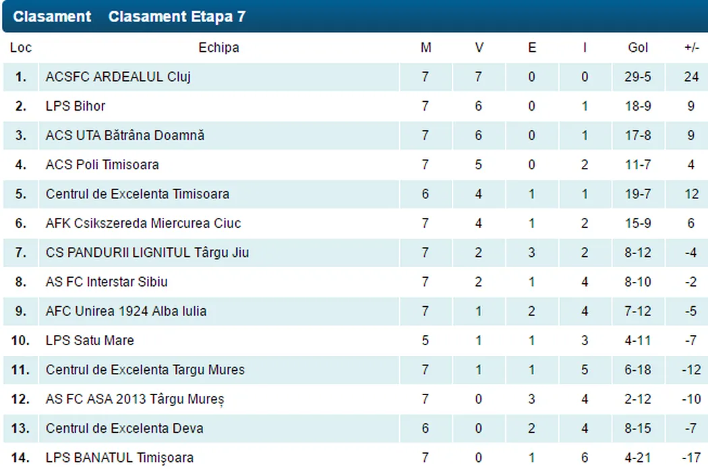Open ACS Poli Timisoara team page
This screenshot has height=472, width=708.
click(x=102, y=165)
